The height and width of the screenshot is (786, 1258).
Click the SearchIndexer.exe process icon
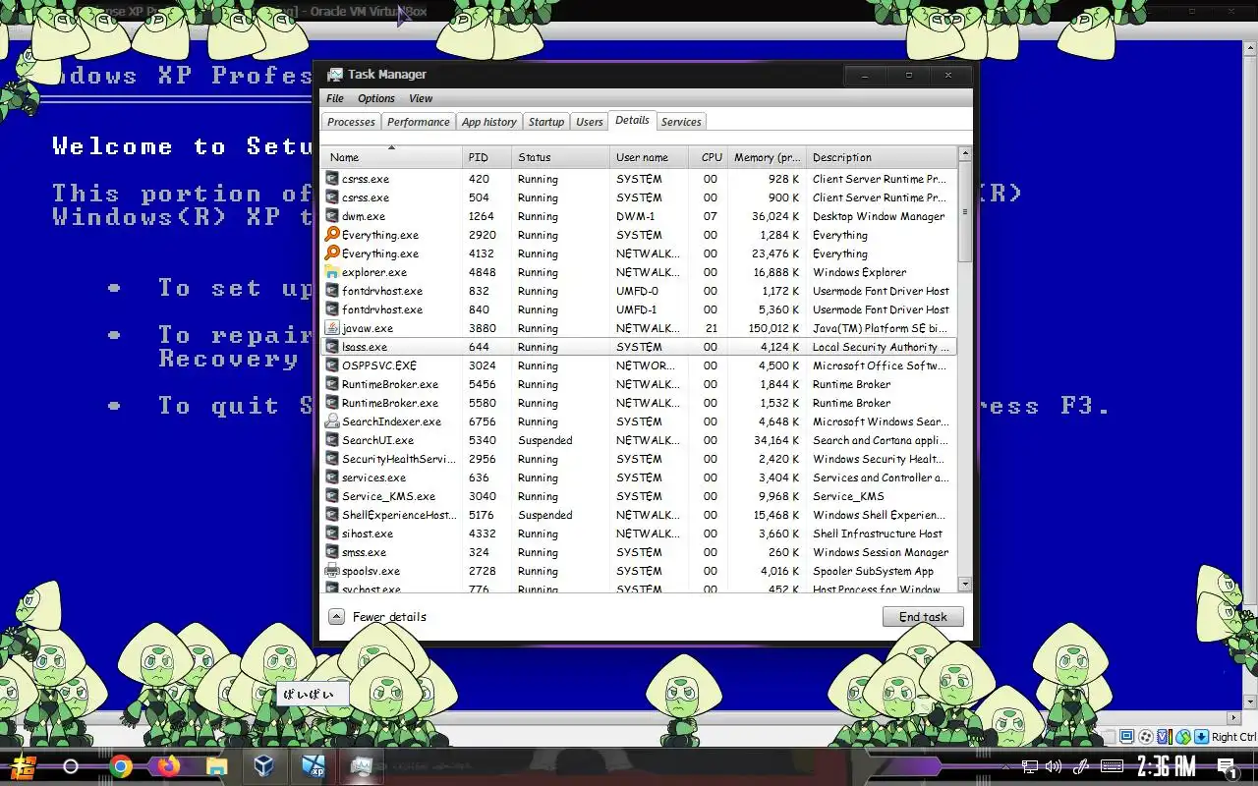[x=332, y=421]
